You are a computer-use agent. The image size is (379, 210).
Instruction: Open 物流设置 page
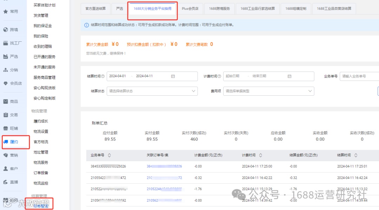[41, 131]
